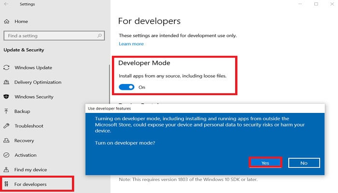Click the Recovery icon in sidebar
The image size is (338, 193).
click(6, 140)
